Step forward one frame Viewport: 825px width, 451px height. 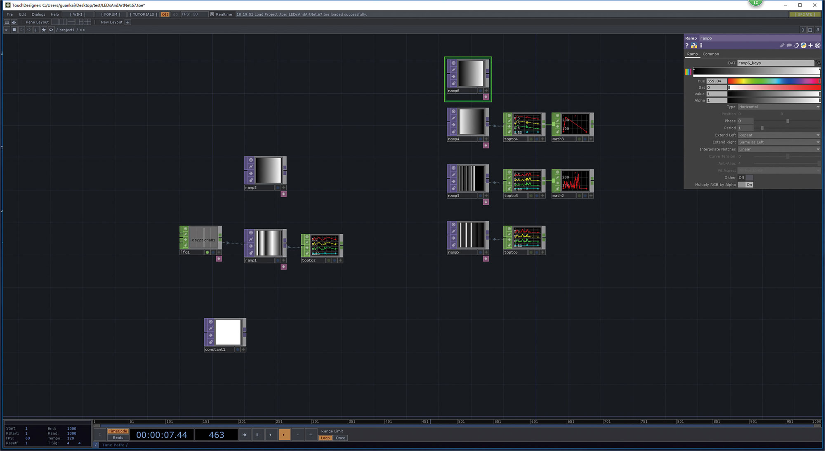pyautogui.click(x=311, y=435)
